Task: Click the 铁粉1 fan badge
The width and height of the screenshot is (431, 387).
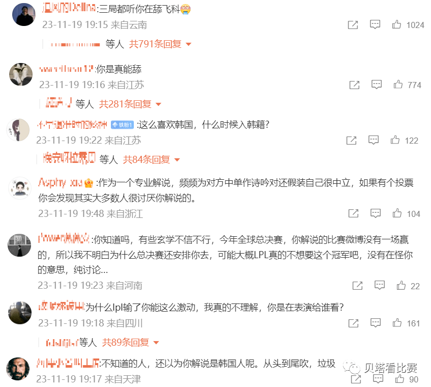Action: [122, 125]
